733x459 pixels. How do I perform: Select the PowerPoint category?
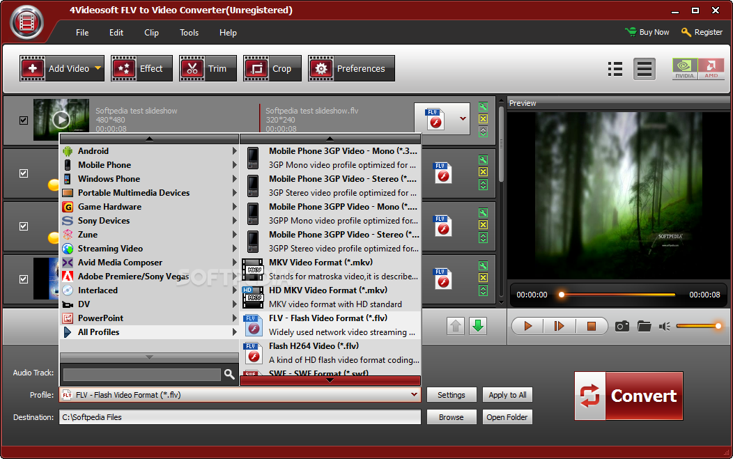click(x=150, y=318)
